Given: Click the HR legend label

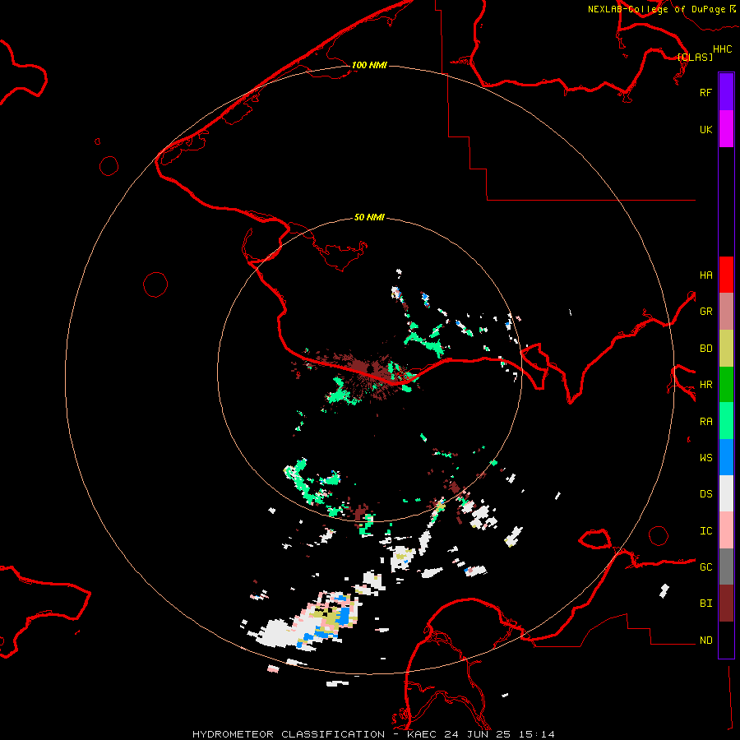Looking at the screenshot, I should pos(705,385).
